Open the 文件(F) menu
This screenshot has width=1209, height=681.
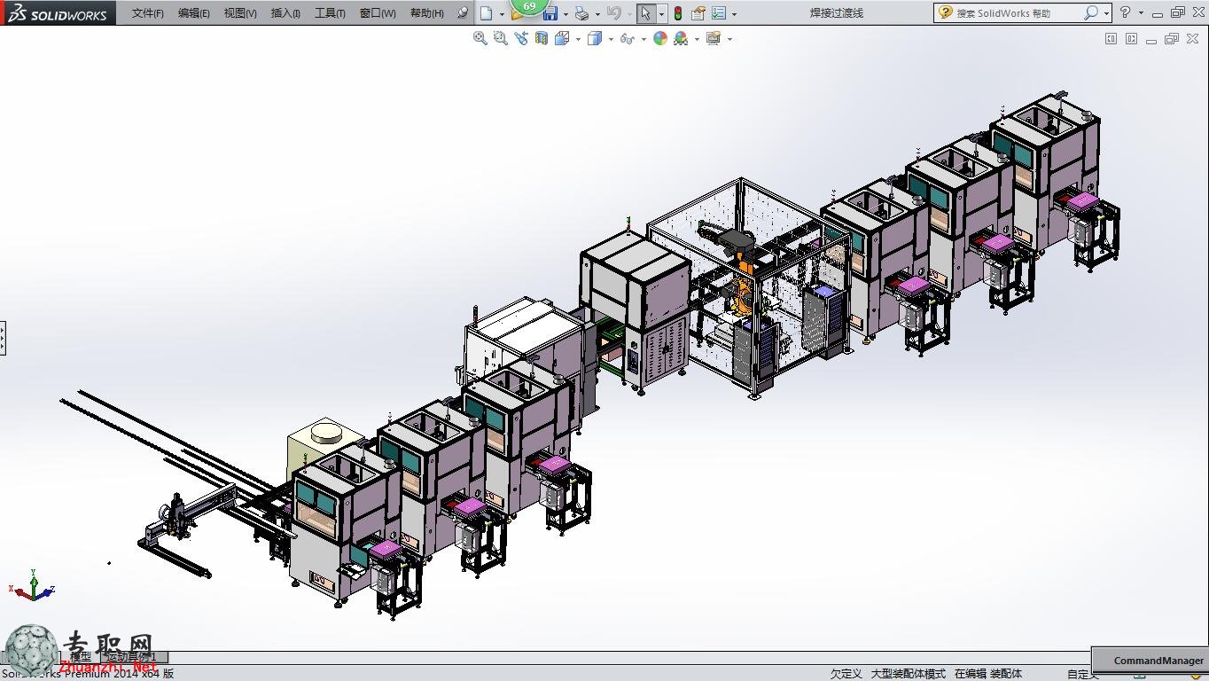coord(147,13)
